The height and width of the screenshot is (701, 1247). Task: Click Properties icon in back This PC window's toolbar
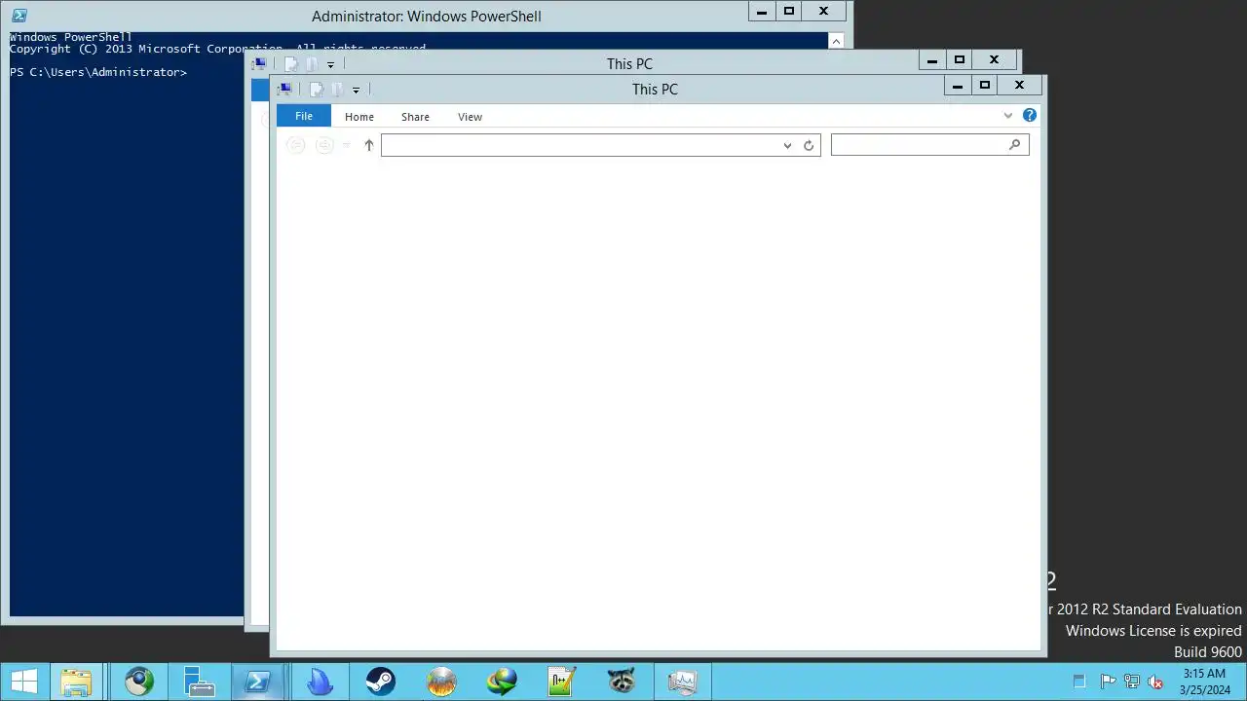tap(290, 63)
